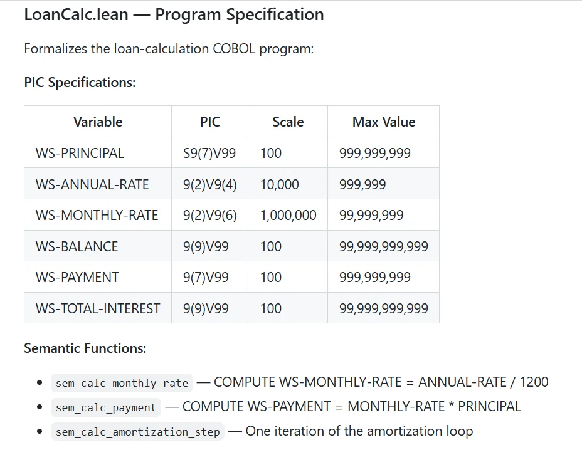
Task: Click the 1,000,000 scale value
Action: pyautogui.click(x=288, y=215)
